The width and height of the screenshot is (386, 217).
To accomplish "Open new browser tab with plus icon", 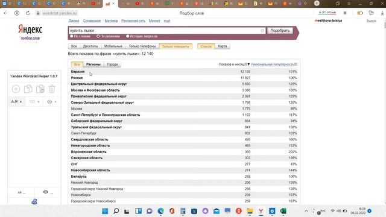I will point(317,3).
